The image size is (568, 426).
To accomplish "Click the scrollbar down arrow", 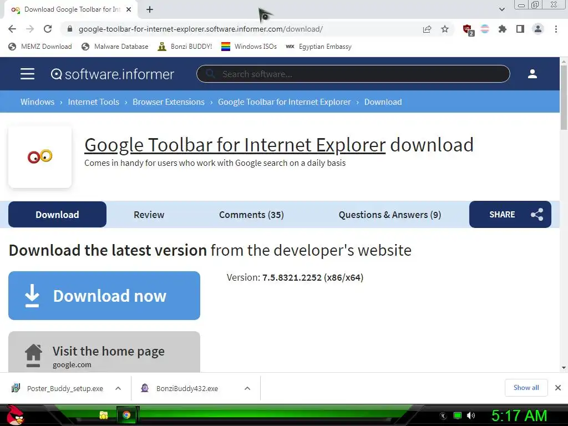I will click(564, 368).
